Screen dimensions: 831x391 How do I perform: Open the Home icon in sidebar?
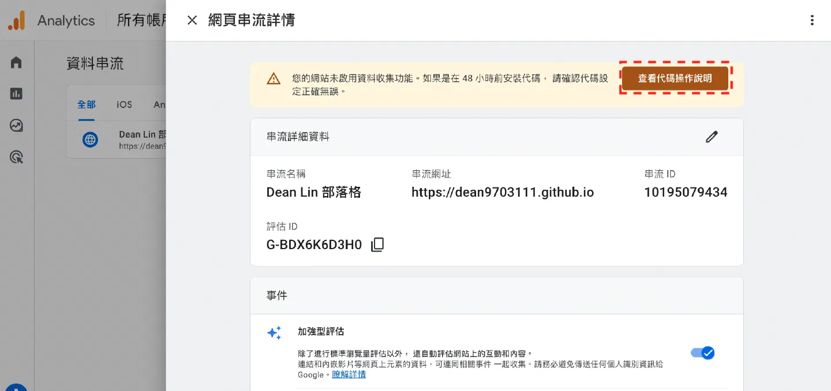click(16, 62)
